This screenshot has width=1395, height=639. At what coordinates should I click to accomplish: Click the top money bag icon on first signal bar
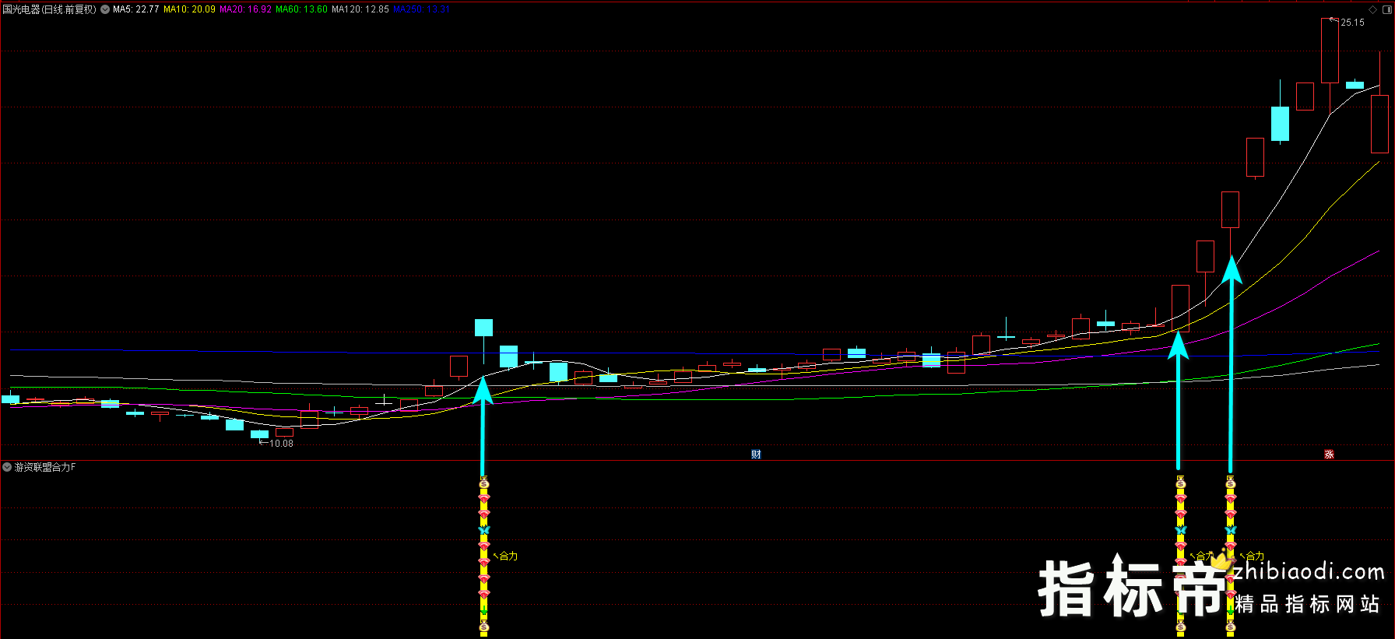tap(484, 483)
